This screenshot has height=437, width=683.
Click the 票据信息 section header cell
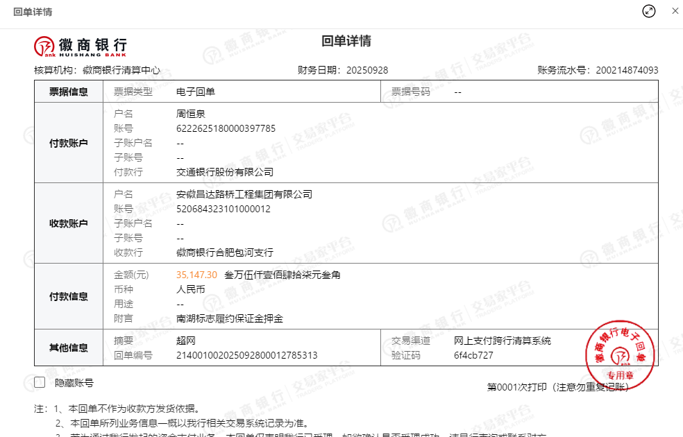click(x=69, y=92)
